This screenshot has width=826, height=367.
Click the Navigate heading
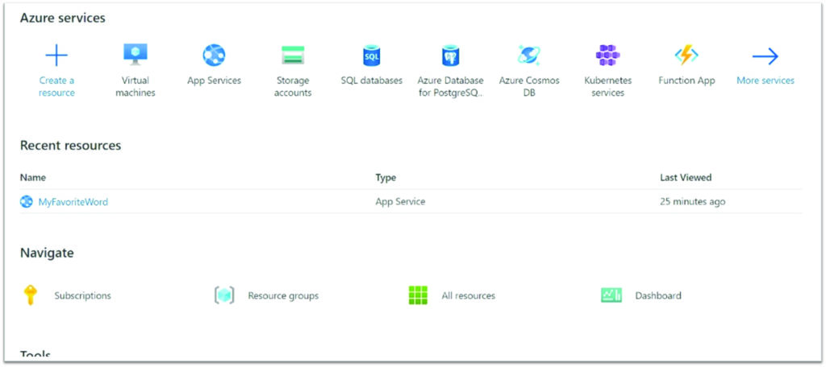click(47, 253)
